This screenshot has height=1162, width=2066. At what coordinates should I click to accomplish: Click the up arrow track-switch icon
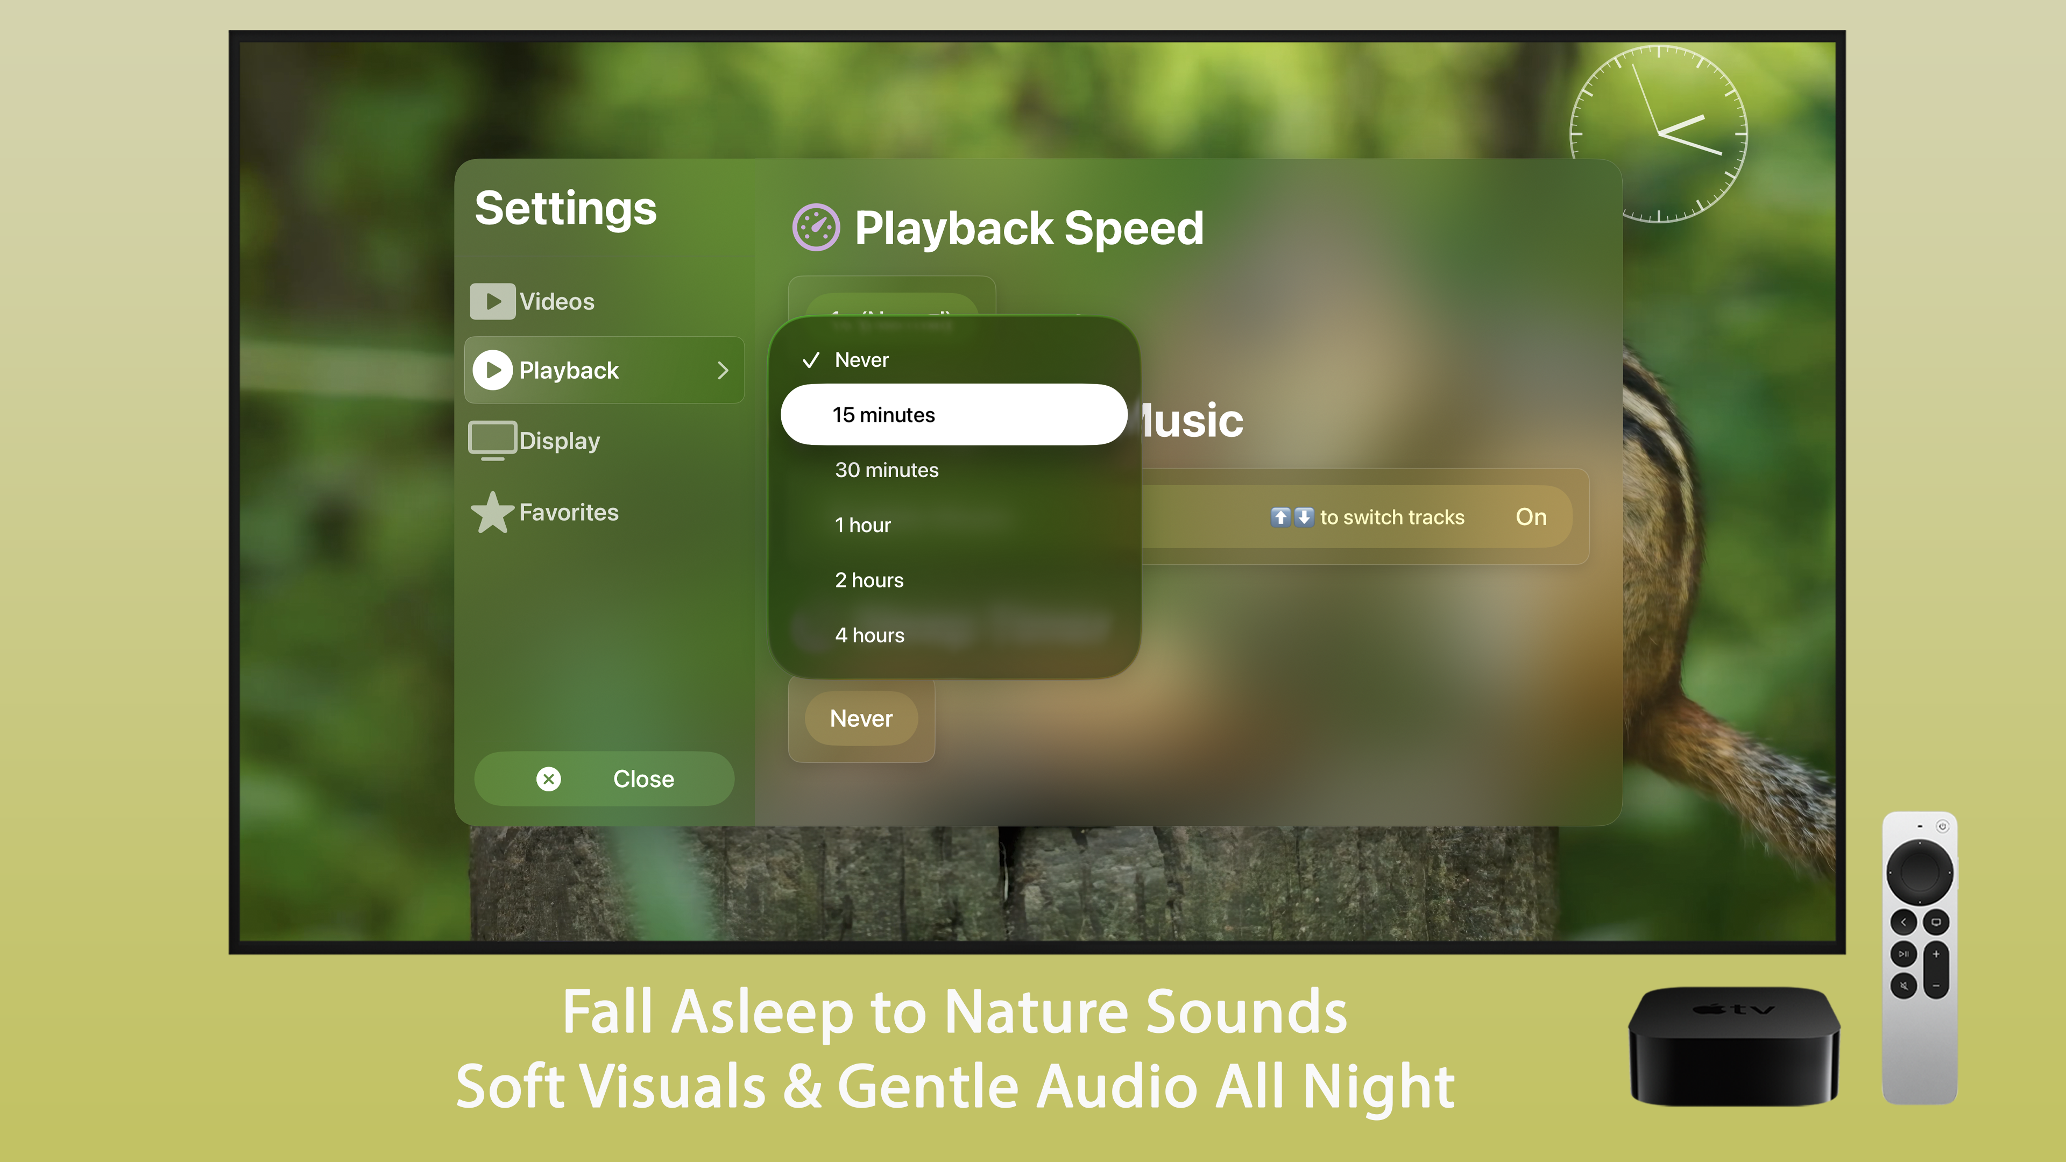tap(1281, 516)
